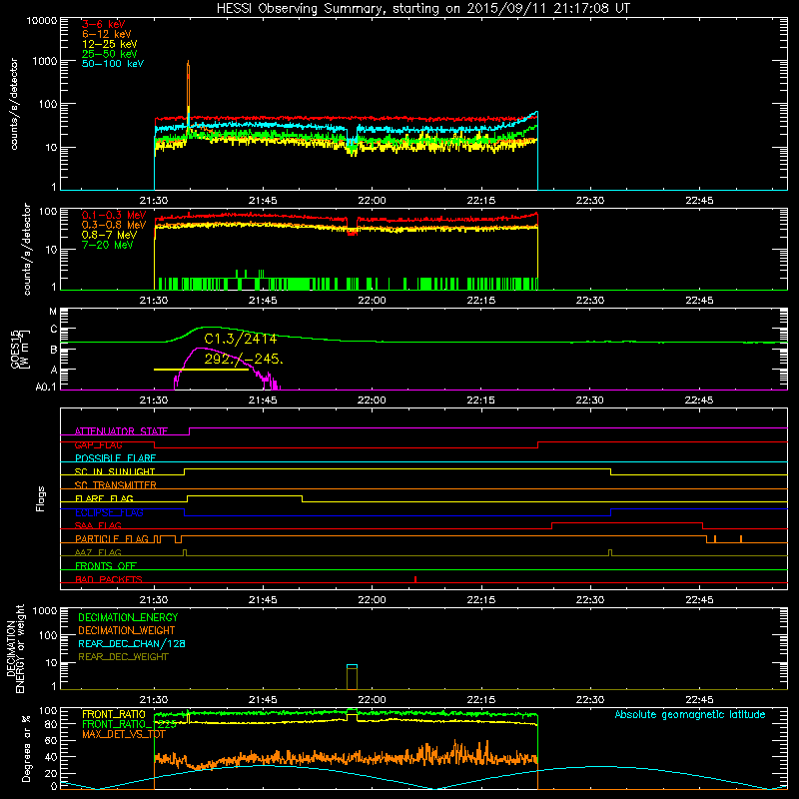Select the 0.8-7 MeV legend label

point(110,235)
